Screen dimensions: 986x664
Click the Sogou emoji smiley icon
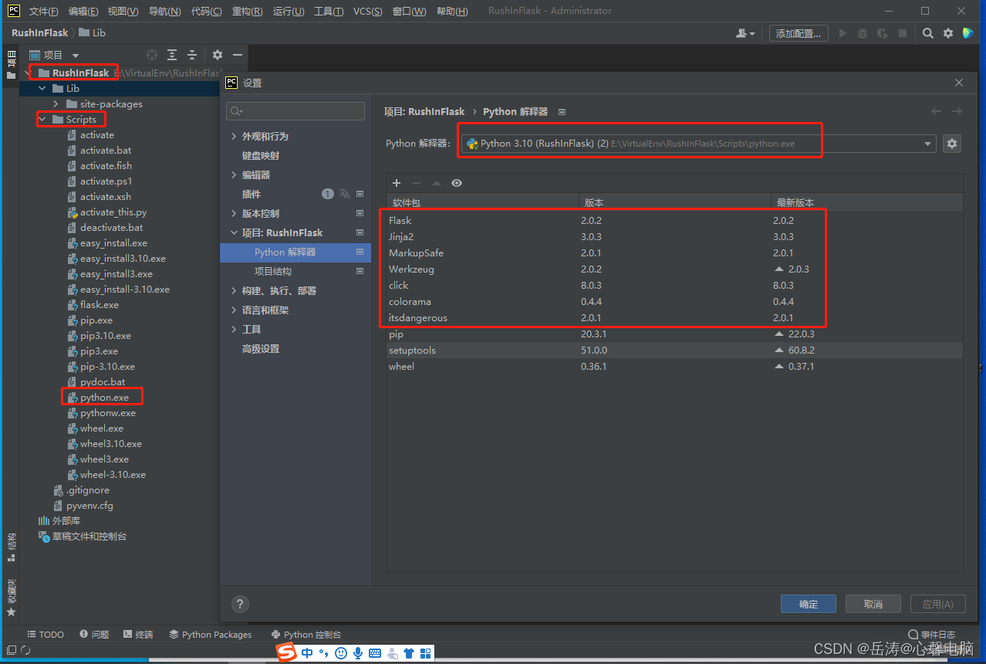[x=341, y=653]
